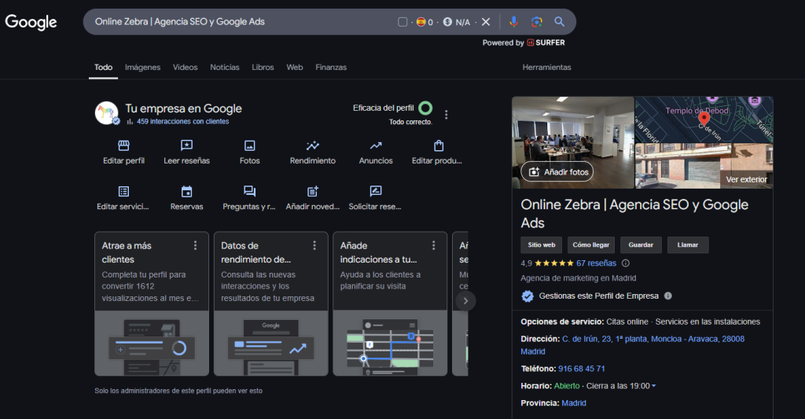Clear the search box with X icon
The image size is (805, 419).
click(x=486, y=22)
